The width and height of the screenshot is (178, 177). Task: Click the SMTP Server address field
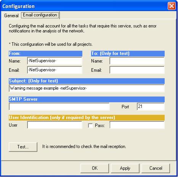pyautogui.click(x=59, y=106)
